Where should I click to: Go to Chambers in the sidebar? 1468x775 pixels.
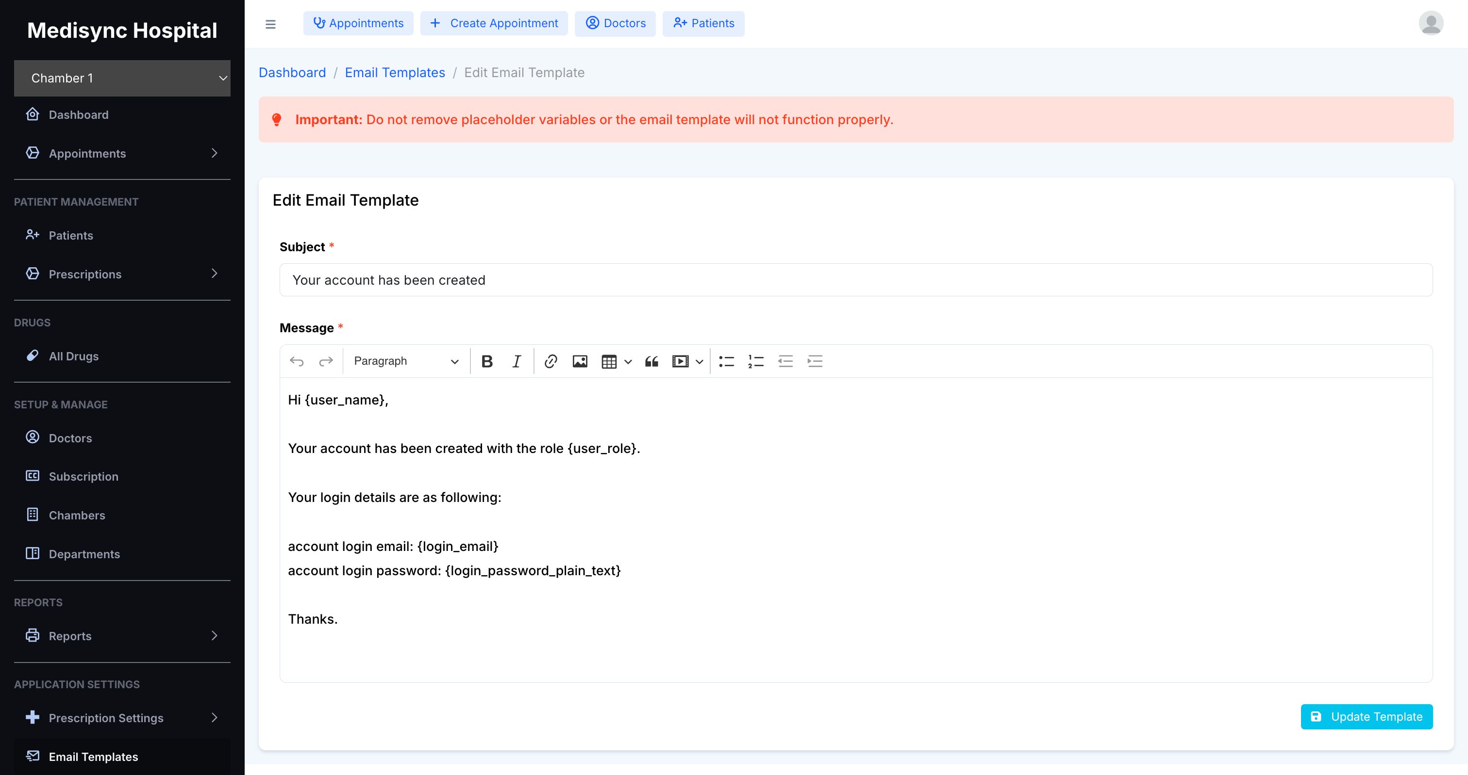[122, 516]
